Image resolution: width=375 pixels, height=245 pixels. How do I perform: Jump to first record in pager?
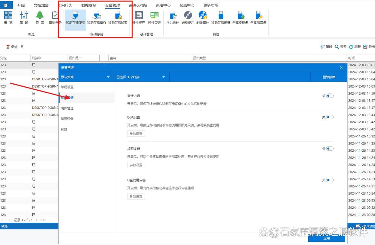coord(2,220)
